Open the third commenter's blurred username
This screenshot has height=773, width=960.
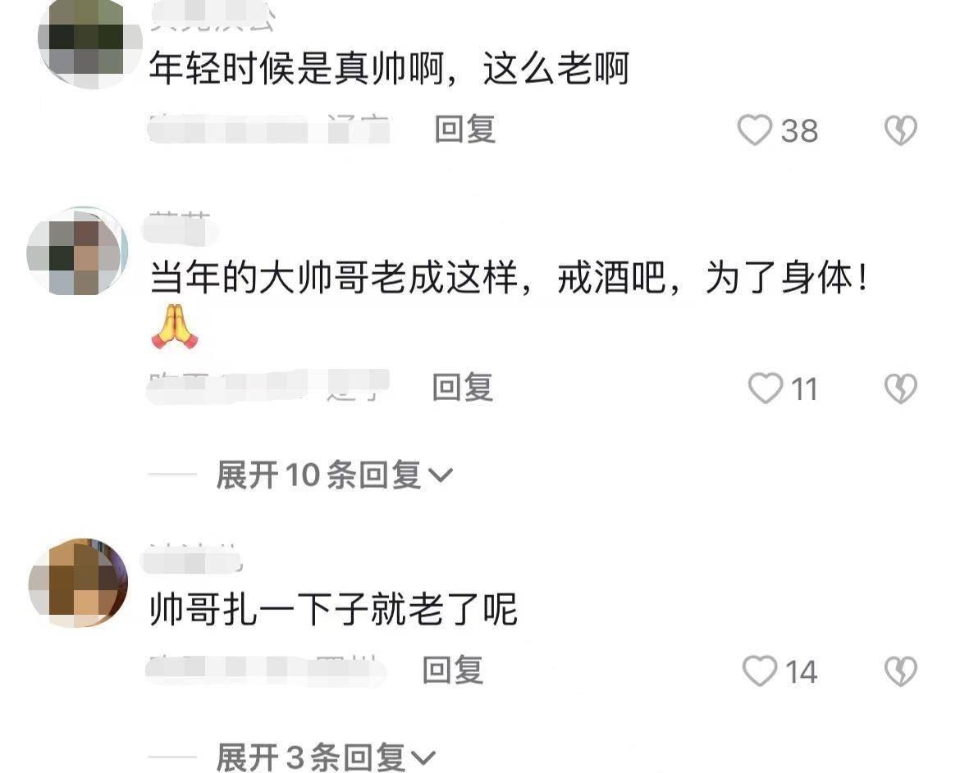[x=191, y=557]
